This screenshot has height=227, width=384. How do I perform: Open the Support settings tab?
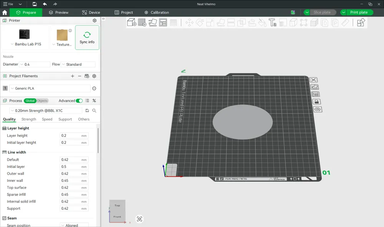click(x=65, y=119)
